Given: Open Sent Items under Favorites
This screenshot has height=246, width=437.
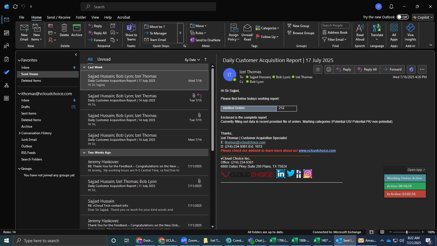Looking at the screenshot, I should (x=48, y=74).
